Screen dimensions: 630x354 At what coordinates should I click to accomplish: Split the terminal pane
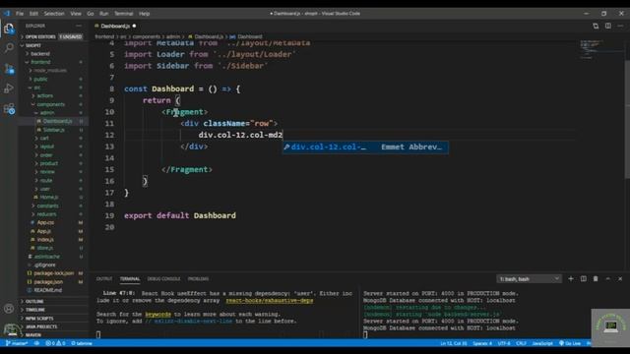583,278
